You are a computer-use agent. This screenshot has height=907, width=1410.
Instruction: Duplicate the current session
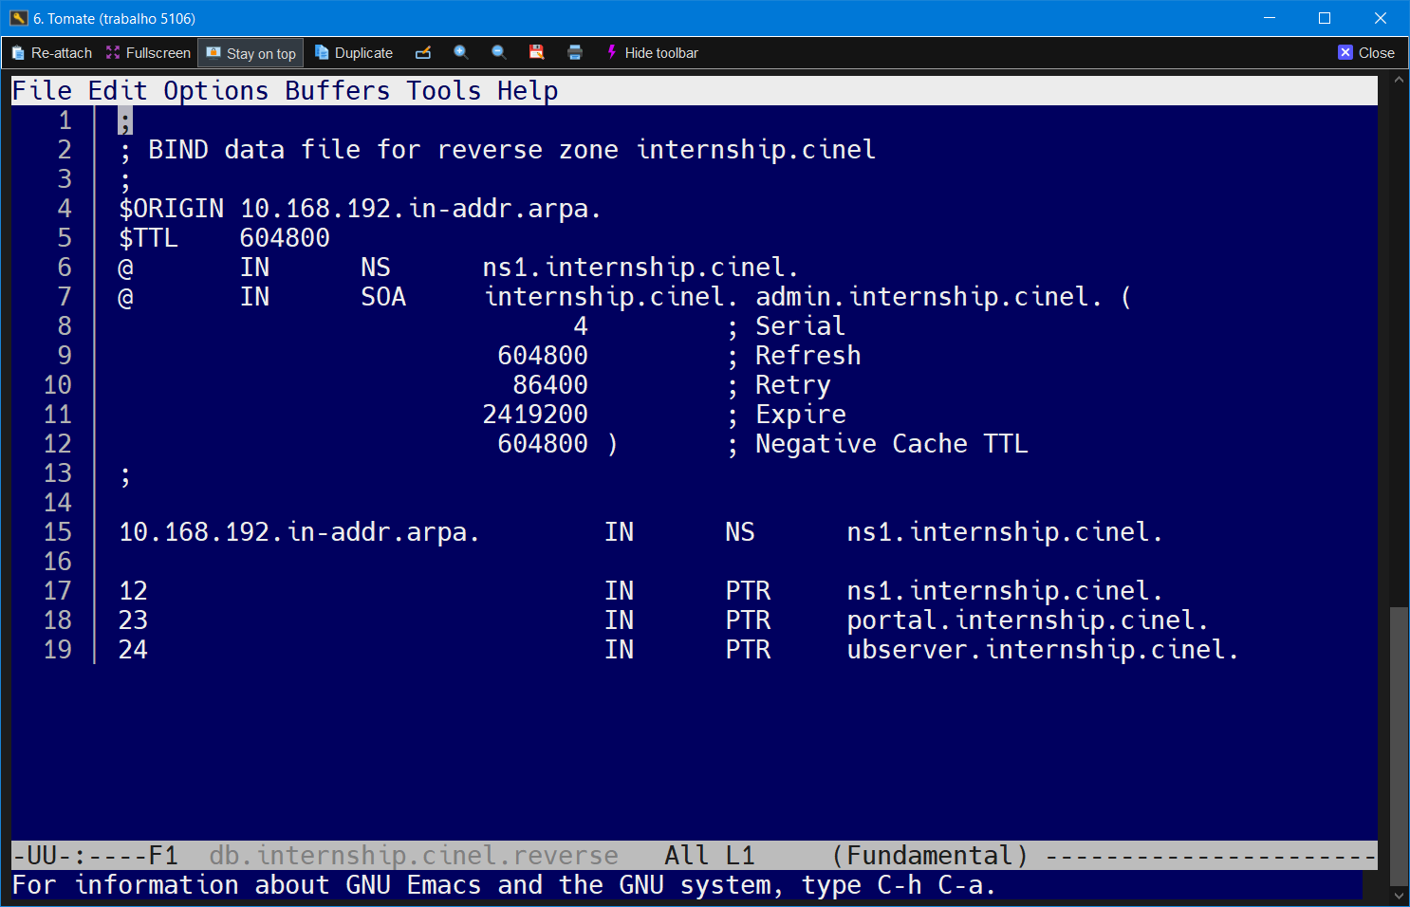click(354, 53)
